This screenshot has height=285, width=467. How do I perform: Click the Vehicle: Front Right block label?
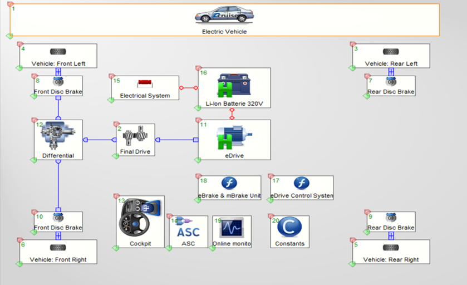(58, 259)
